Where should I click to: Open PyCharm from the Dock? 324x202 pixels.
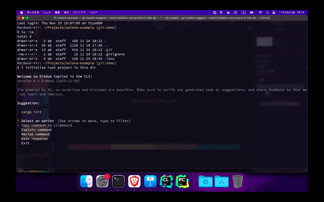[182, 181]
